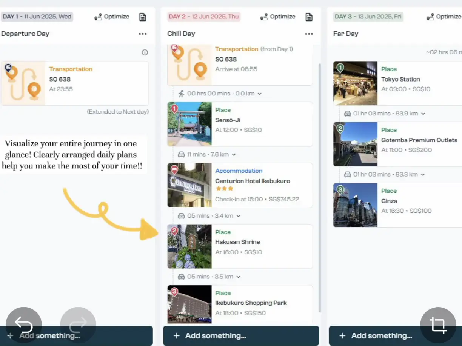Open Chill Day three-dot options menu
Image resolution: width=462 pixels, height=346 pixels.
click(309, 34)
